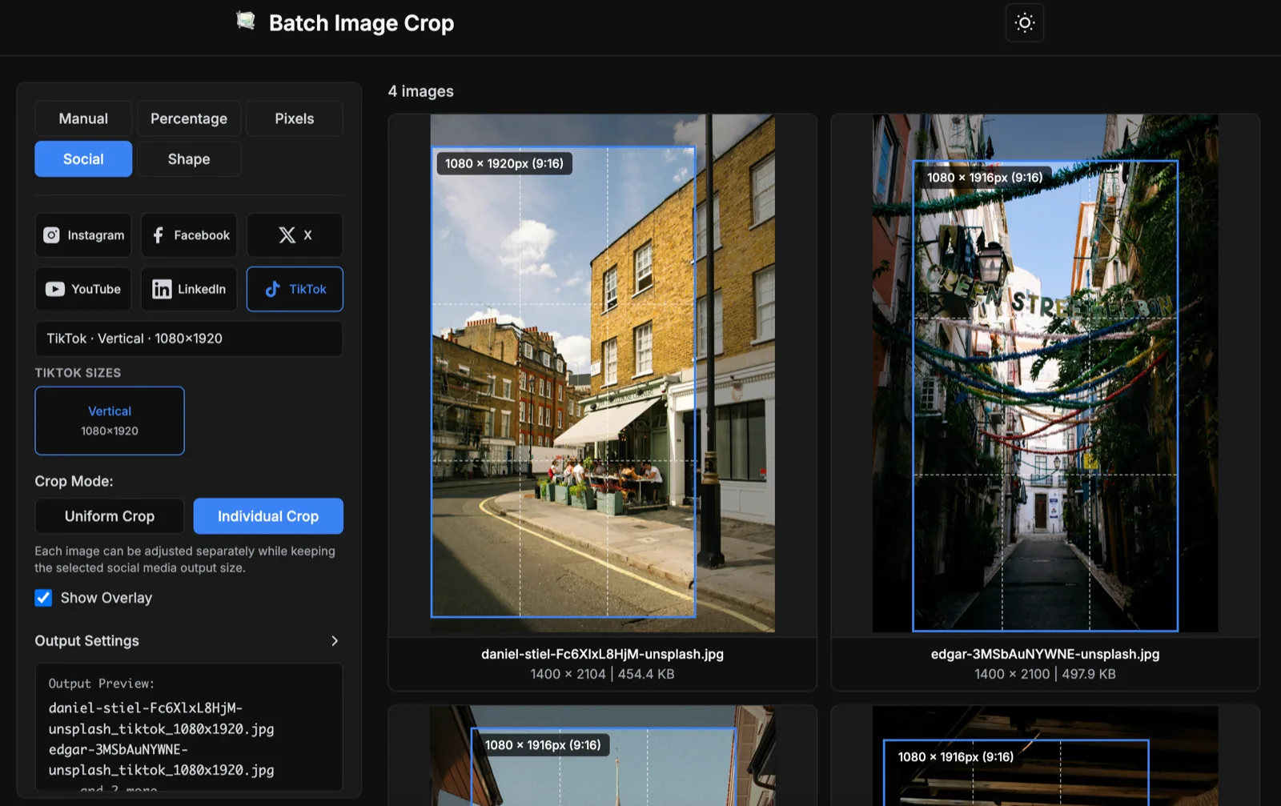
Task: Select the YouTube platform button
Action: tap(83, 289)
